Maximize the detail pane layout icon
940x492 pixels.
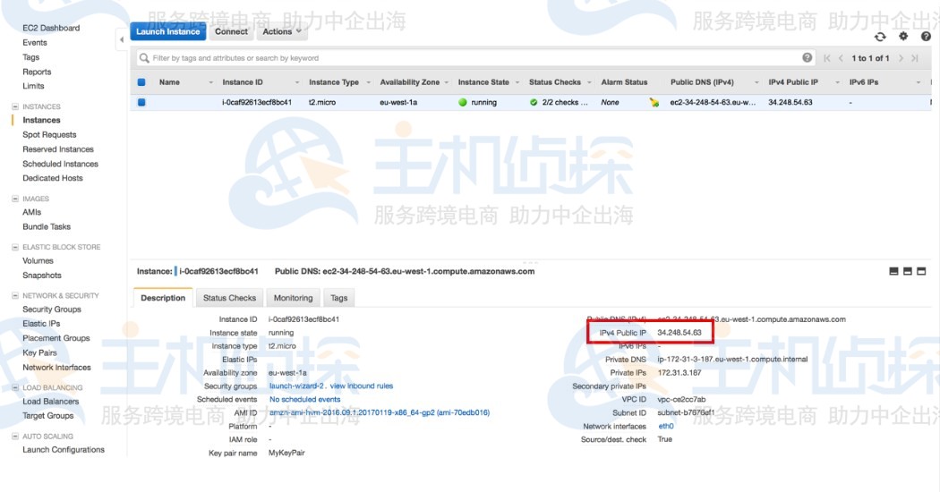click(x=921, y=271)
